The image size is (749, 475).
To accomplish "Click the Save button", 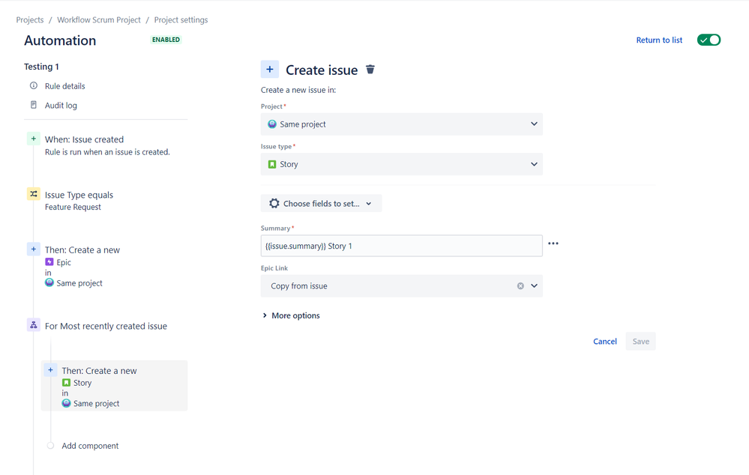I will [640, 342].
